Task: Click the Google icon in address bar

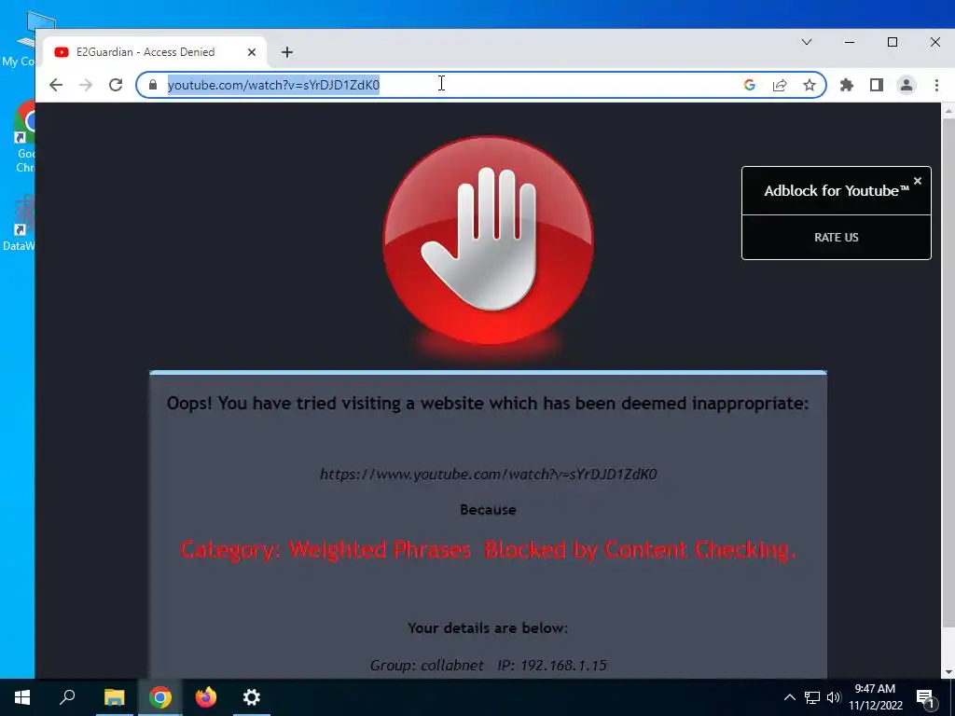Action: pos(750,85)
